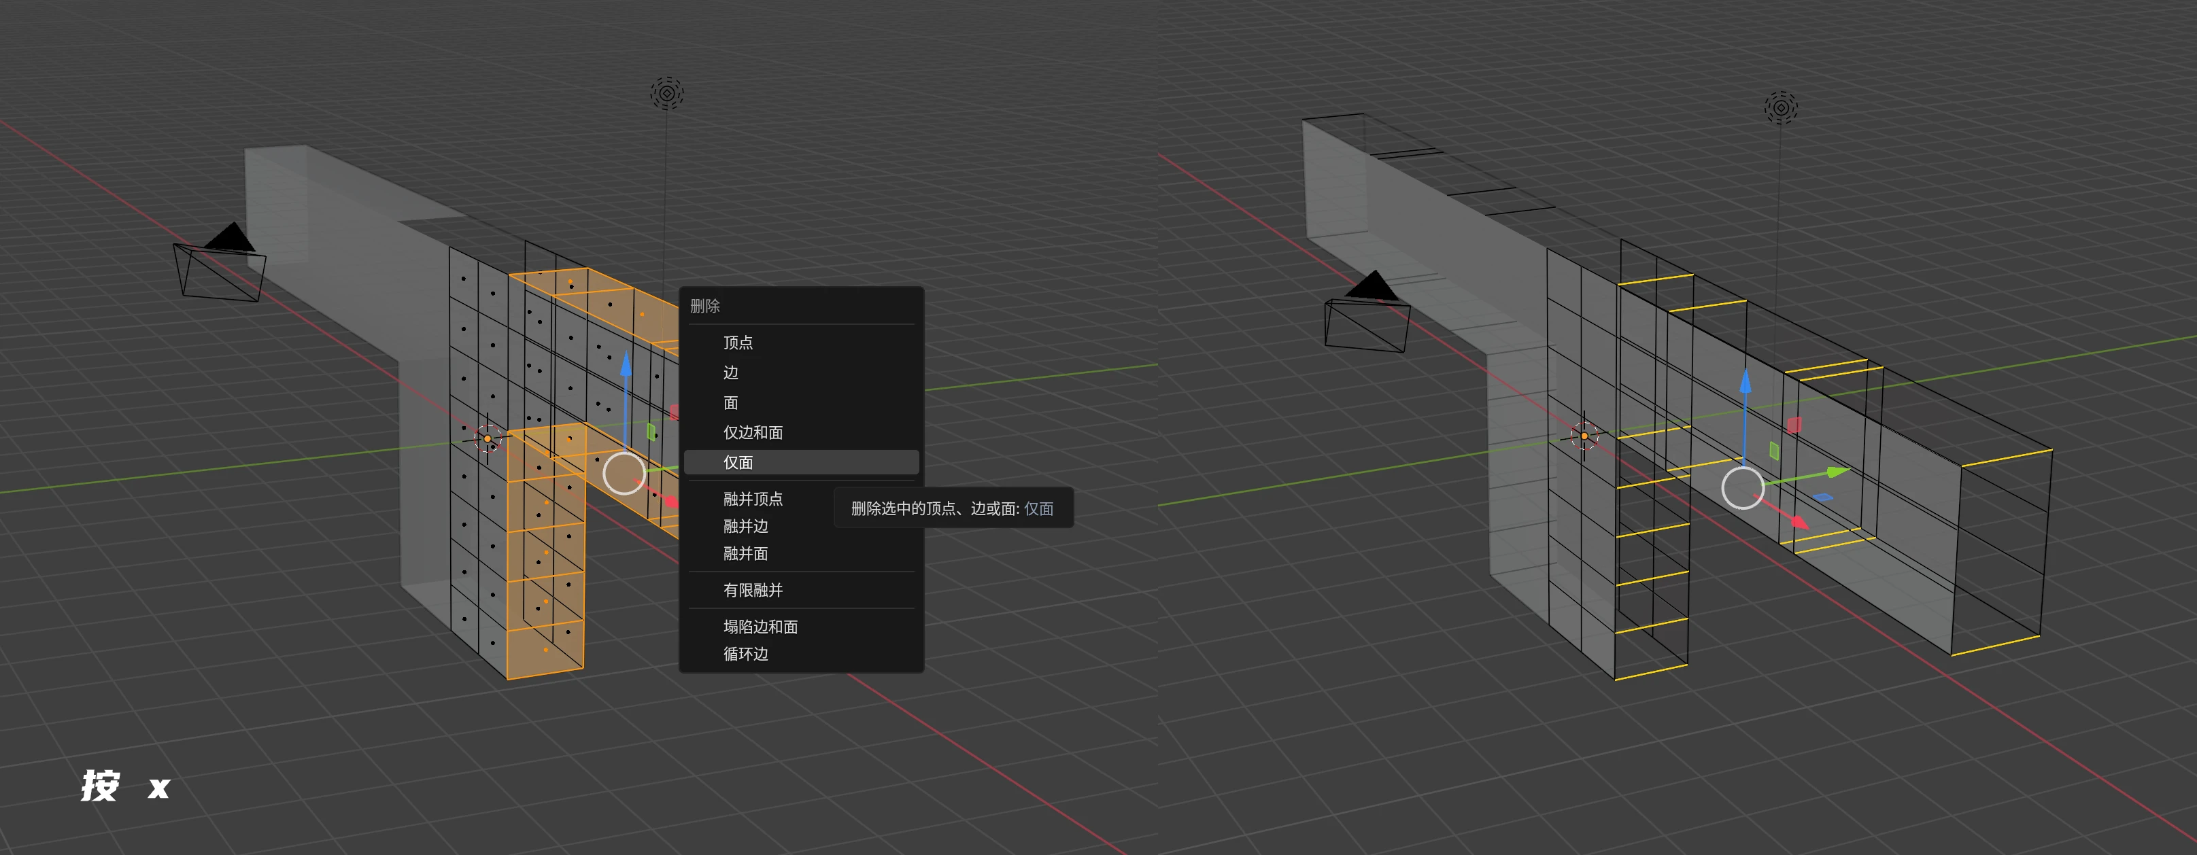
Task: Click the 3D cursor in right viewport
Action: pos(1584,436)
